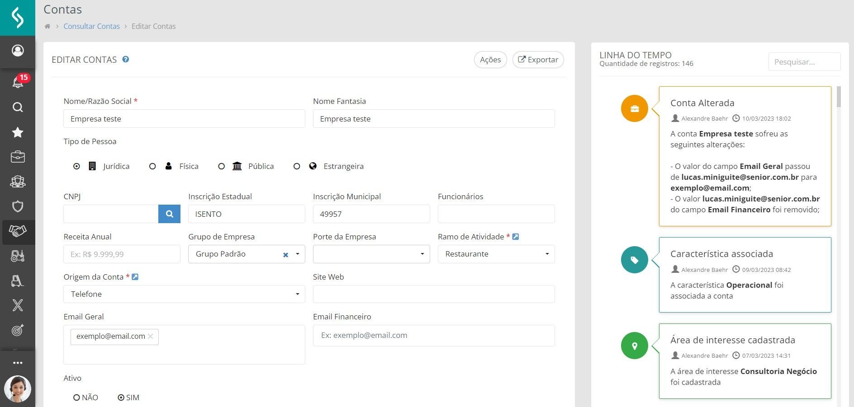This screenshot has height=407, width=854.
Task: Open the Ramo de Atividade dropdown
Action: click(496, 254)
